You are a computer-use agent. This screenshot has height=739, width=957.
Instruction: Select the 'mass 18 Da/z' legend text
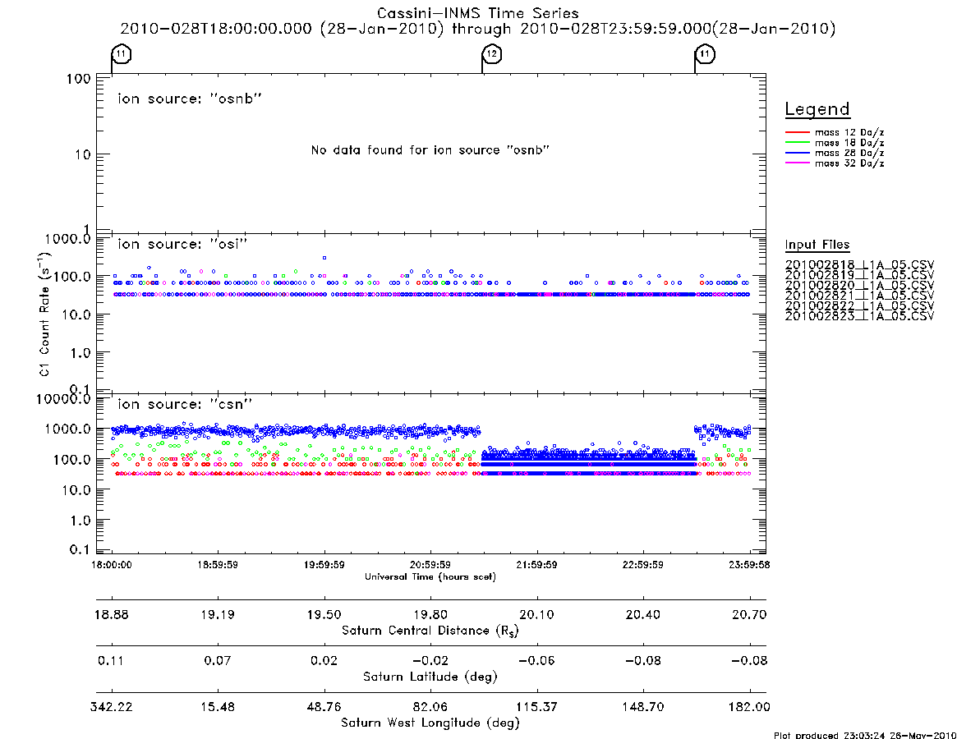849,143
